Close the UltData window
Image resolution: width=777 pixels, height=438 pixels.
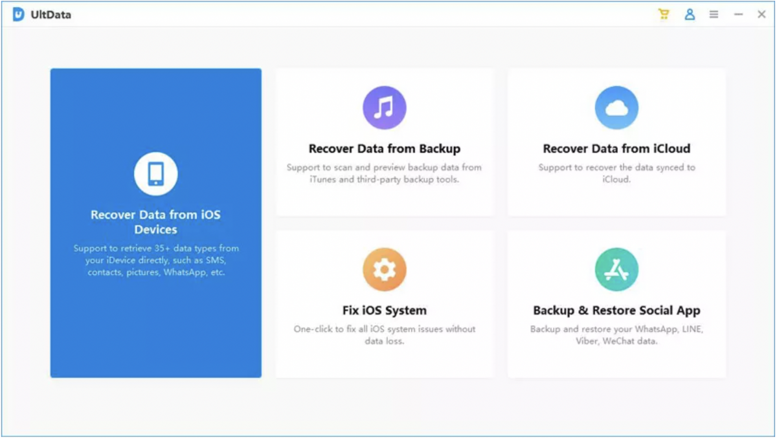coord(761,14)
